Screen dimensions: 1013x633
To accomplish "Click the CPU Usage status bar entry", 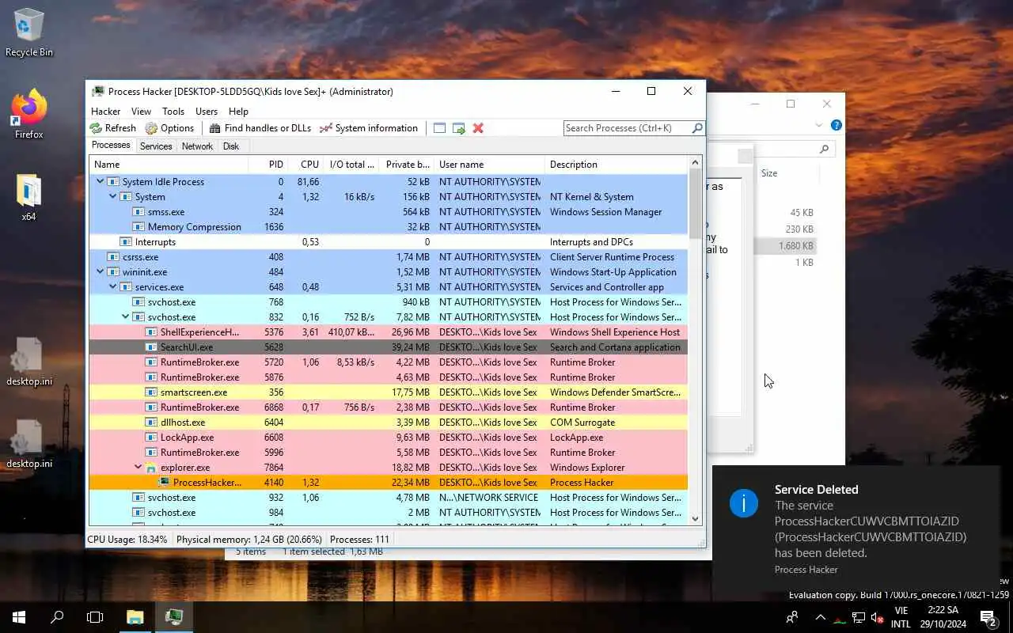I will (x=127, y=540).
